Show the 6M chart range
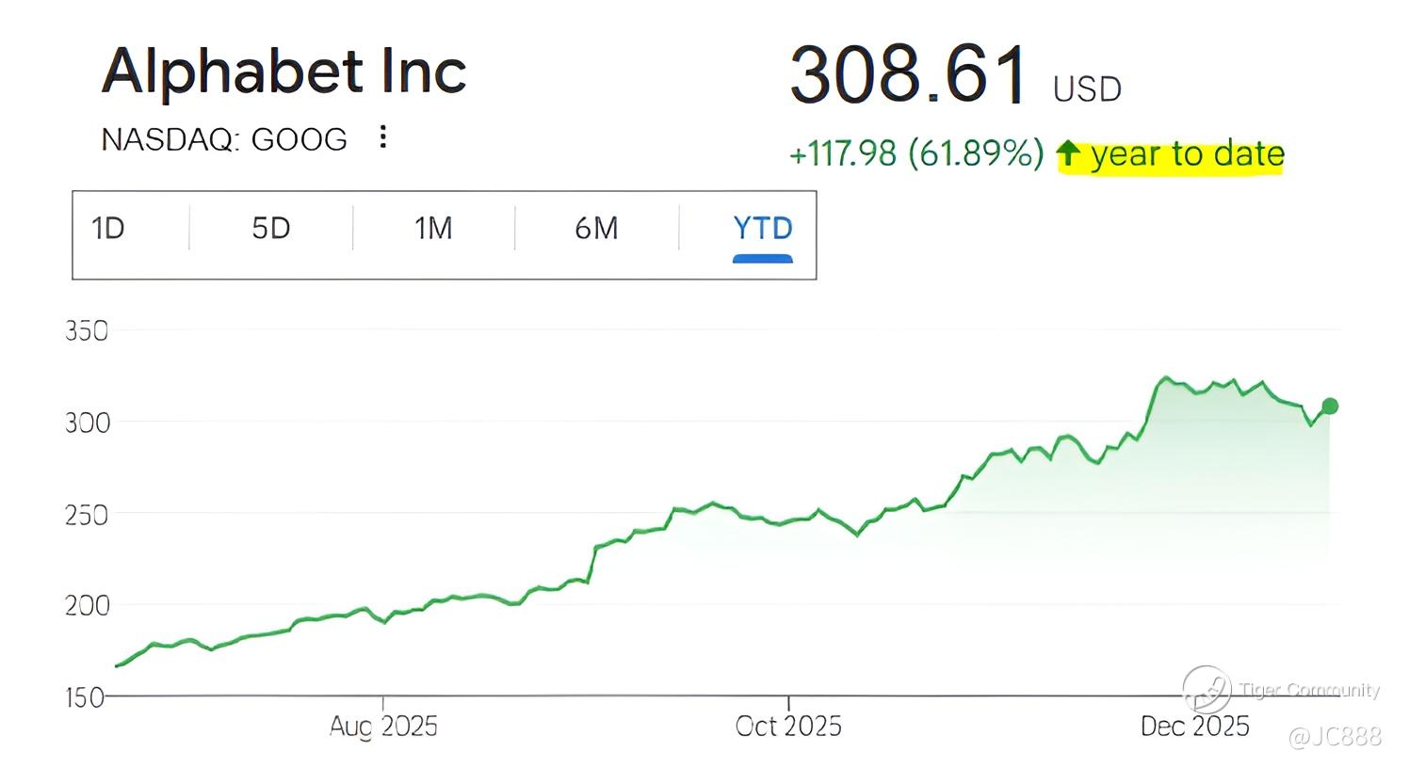The height and width of the screenshot is (768, 1409). pos(596,229)
